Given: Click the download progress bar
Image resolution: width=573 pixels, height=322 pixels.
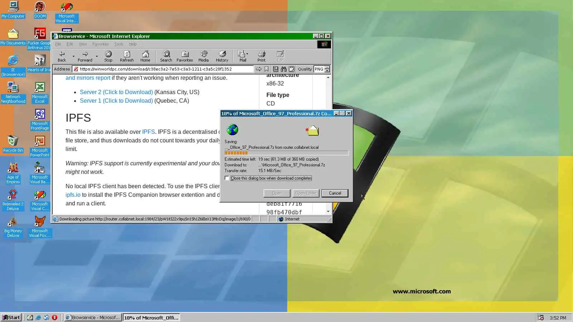Looking at the screenshot, I should point(286,153).
